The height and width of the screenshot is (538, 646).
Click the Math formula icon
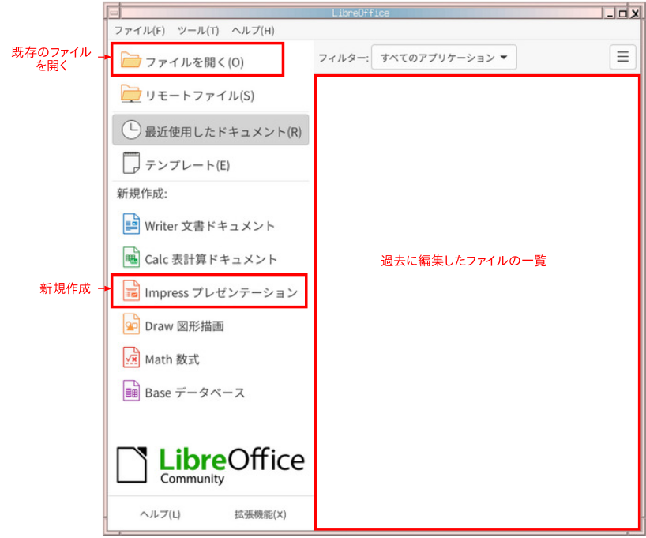click(131, 358)
